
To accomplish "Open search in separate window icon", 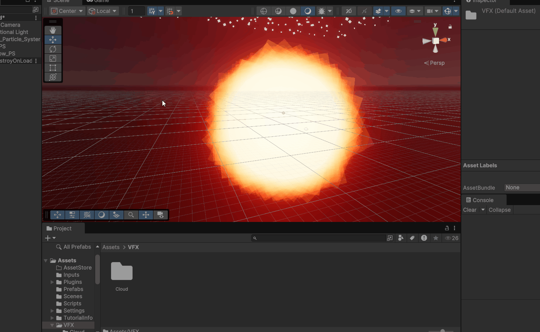I will pyautogui.click(x=390, y=238).
